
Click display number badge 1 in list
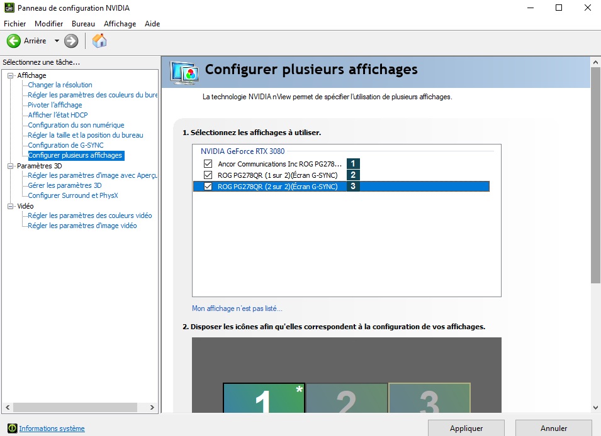click(353, 164)
